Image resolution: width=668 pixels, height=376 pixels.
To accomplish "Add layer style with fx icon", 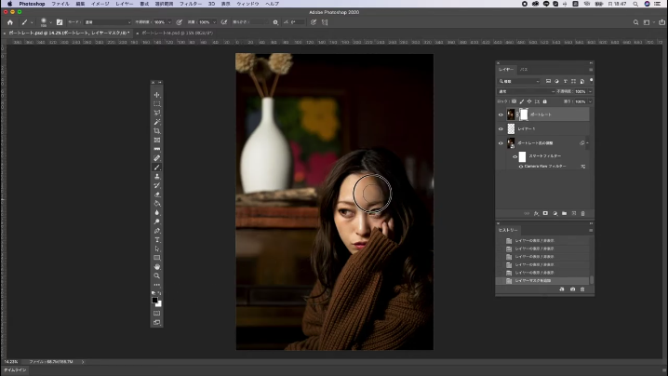I will (536, 213).
